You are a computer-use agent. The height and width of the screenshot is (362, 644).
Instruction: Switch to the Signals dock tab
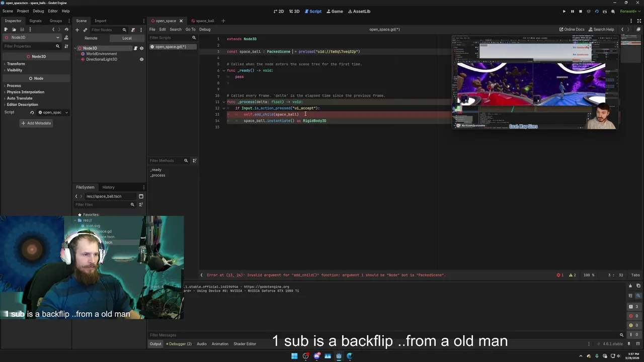[x=35, y=21]
